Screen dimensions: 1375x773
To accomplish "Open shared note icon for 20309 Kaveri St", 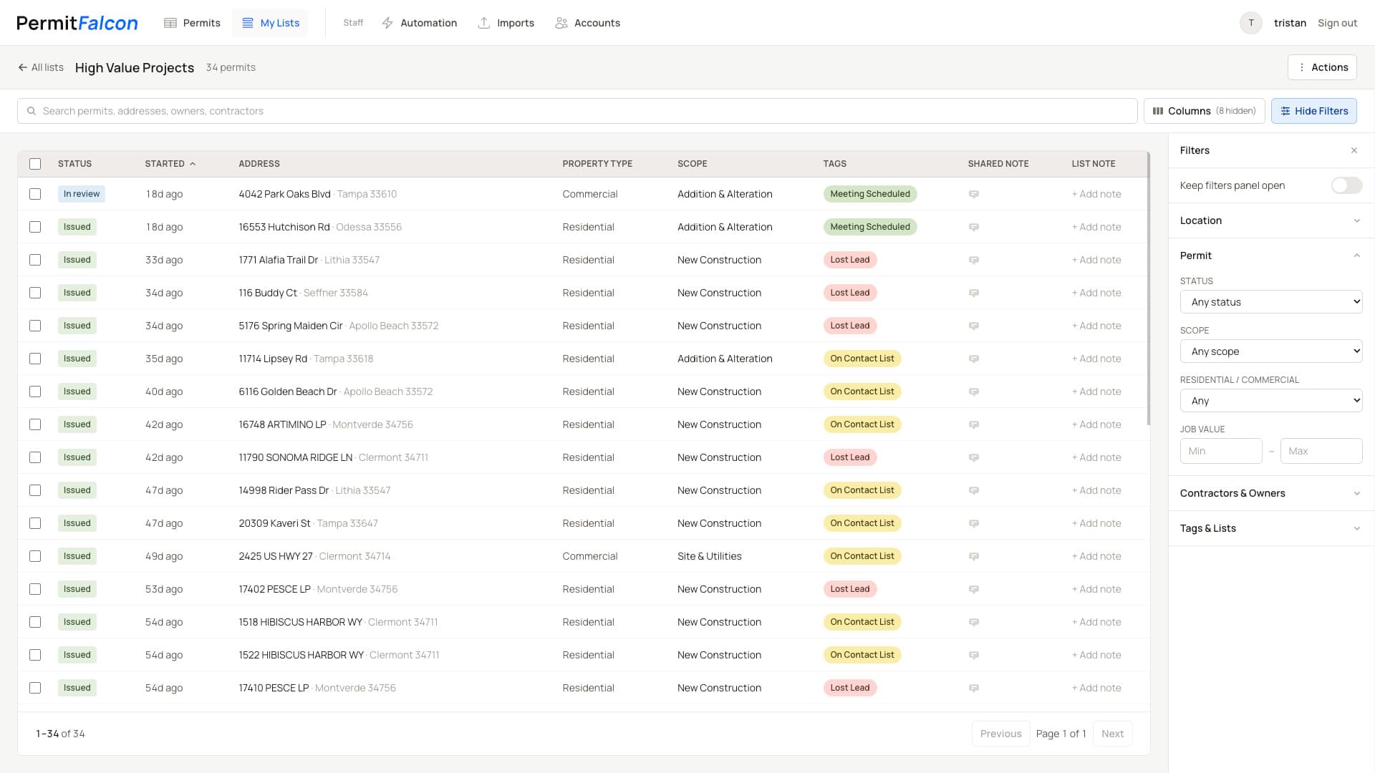I will coord(973,523).
